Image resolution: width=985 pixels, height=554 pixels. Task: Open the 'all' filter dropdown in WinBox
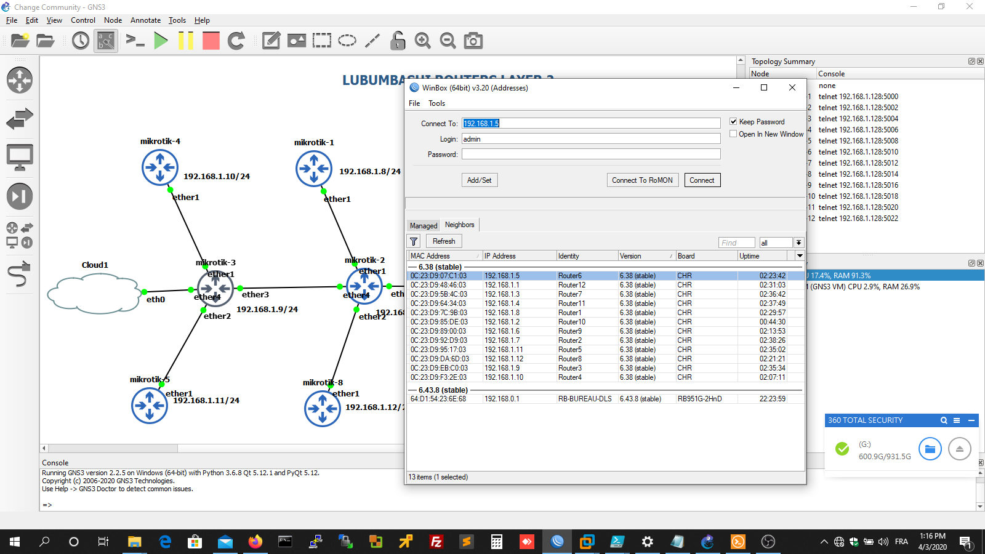tap(798, 242)
